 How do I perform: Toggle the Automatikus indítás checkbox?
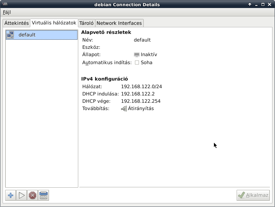coord(137,62)
